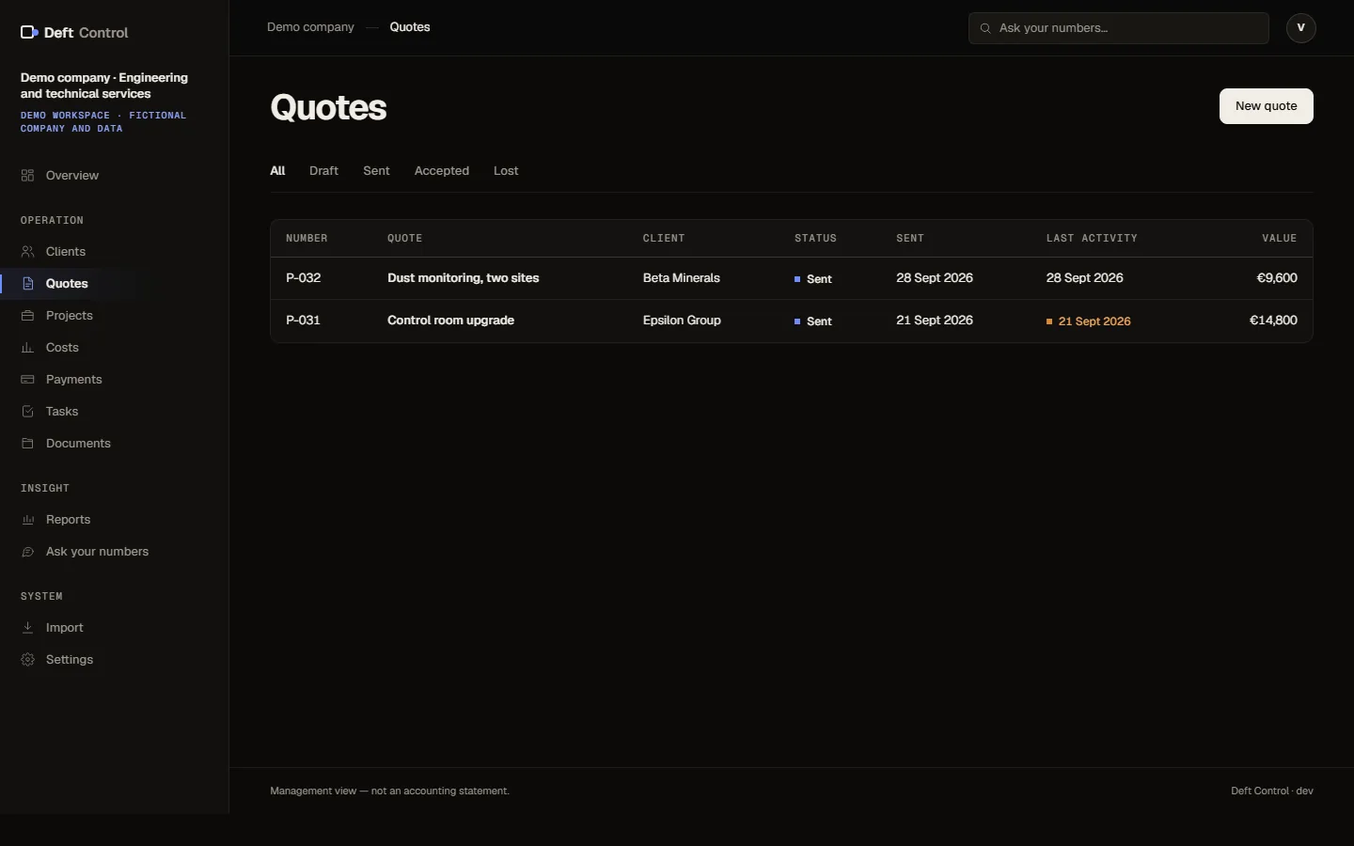This screenshot has height=846, width=1354.
Task: Filter quotes by the Lost tab
Action: (506, 171)
